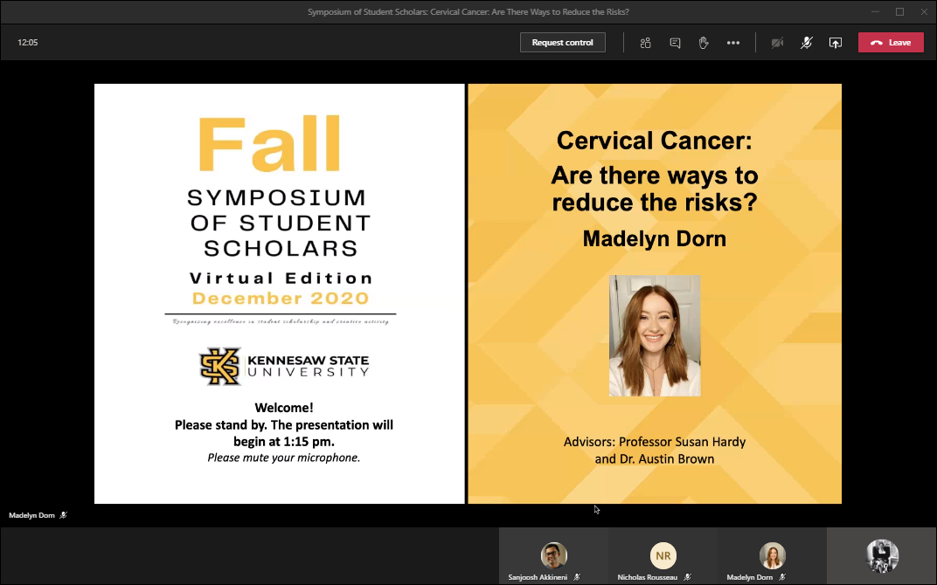Image resolution: width=937 pixels, height=585 pixels.
Task: Click the Kennesaw State University logo
Action: [x=284, y=366]
